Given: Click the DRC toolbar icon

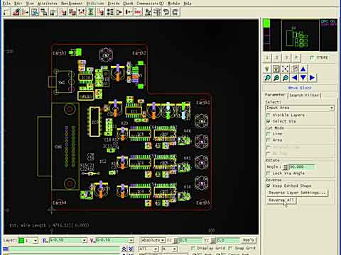Looking at the screenshot, I should [138, 12].
